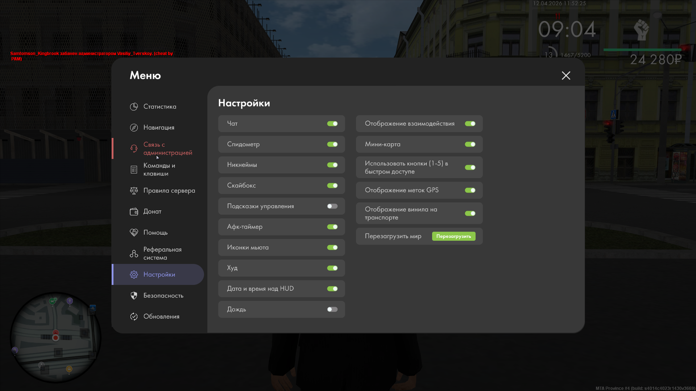Click the wallet Донат icon
Image resolution: width=696 pixels, height=391 pixels.
click(134, 211)
